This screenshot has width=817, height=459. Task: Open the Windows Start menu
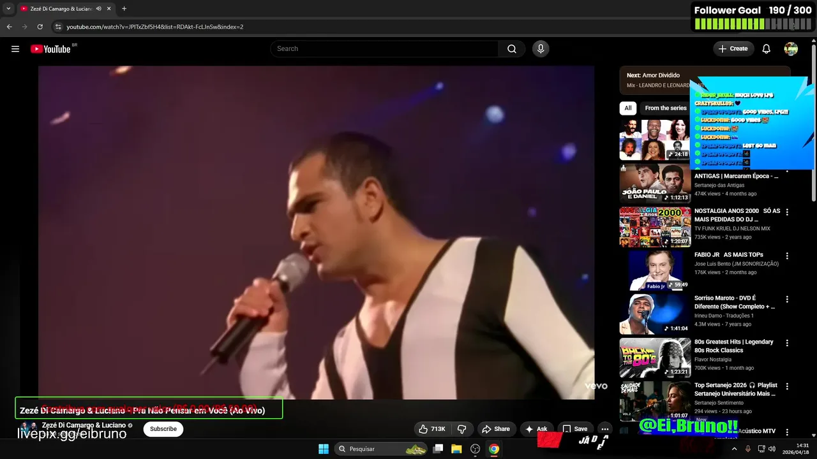[x=324, y=449]
